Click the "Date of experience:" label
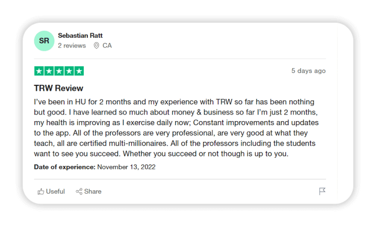Image resolution: width=376 pixels, height=227 pixels. coord(65,167)
